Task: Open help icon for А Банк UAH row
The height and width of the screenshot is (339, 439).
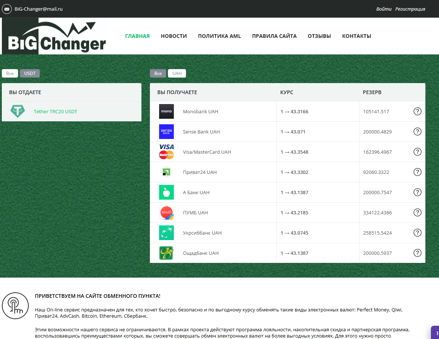Action: point(417,192)
